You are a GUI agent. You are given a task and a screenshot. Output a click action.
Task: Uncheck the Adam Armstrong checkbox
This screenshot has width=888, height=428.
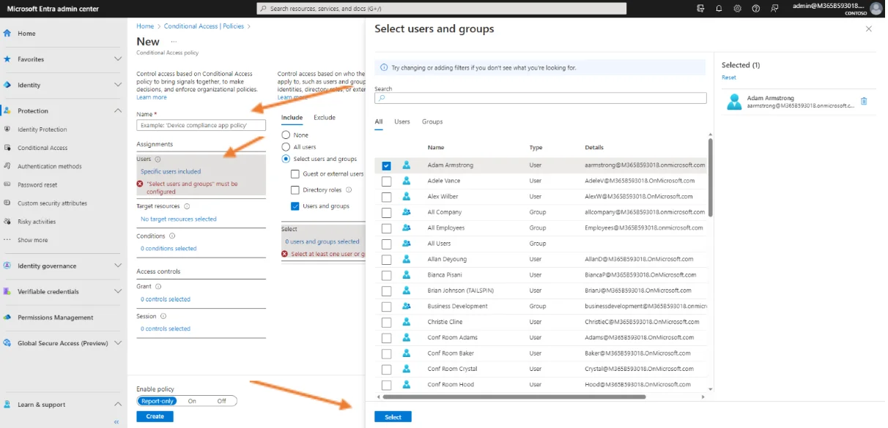click(x=386, y=166)
